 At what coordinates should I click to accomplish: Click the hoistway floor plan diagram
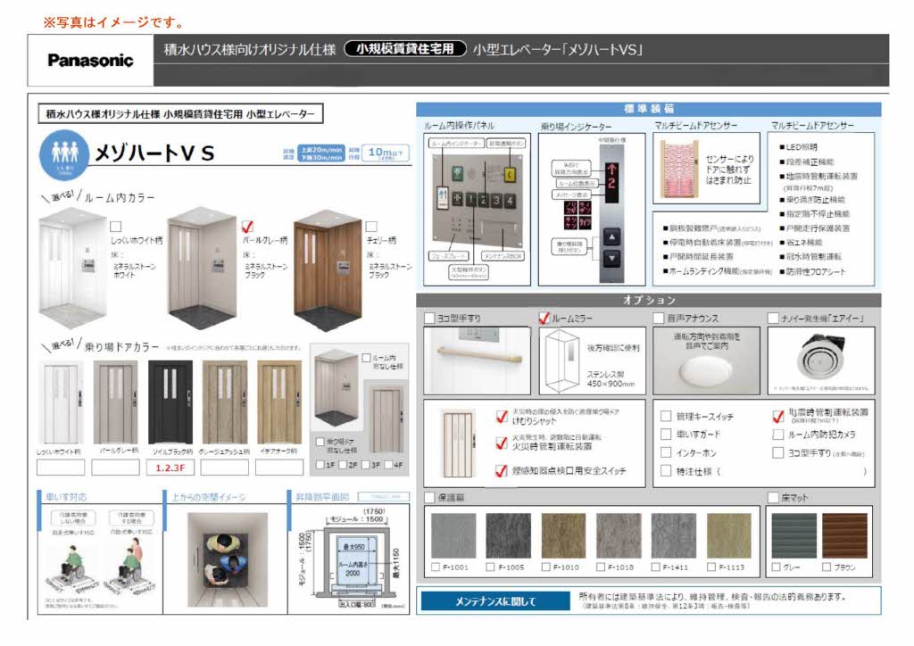(x=352, y=558)
